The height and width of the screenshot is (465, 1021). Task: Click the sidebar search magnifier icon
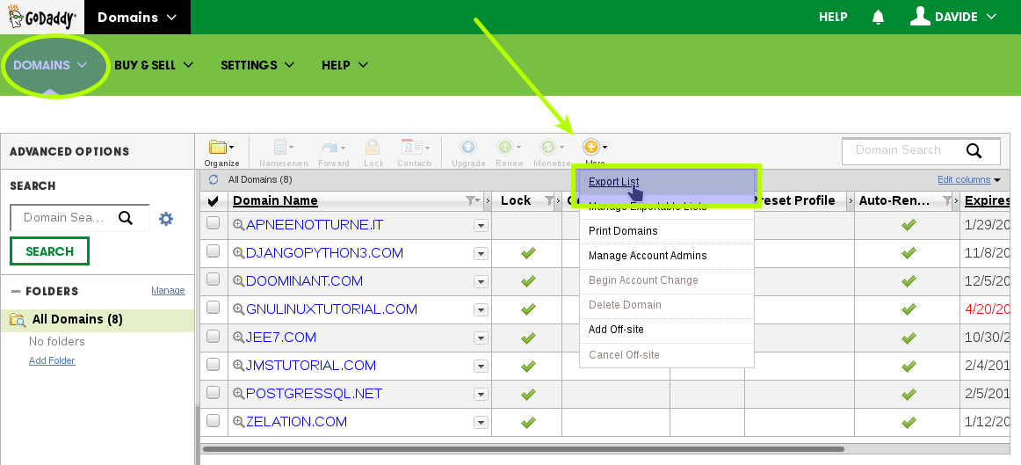tap(126, 217)
